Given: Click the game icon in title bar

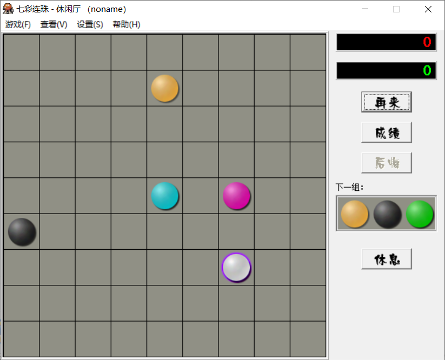Looking at the screenshot, I should point(8,9).
